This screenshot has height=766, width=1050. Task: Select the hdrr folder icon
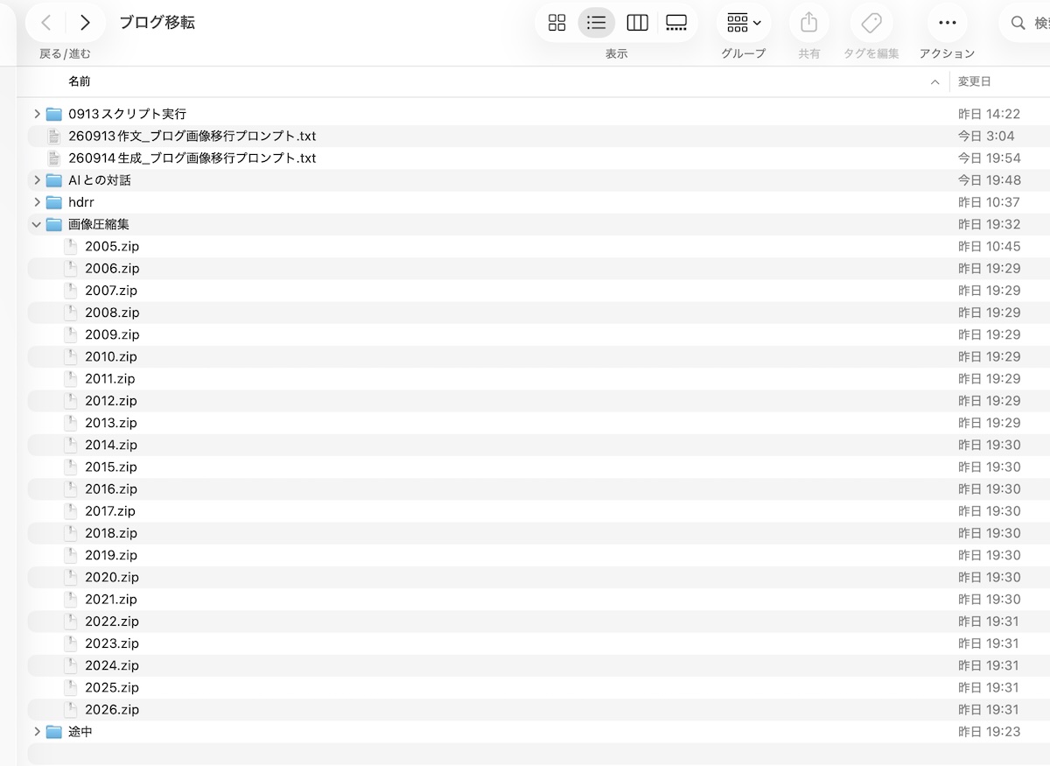tap(54, 202)
